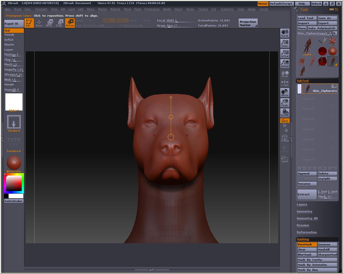The height and width of the screenshot is (274, 343).
Task: Toggle subtool visibility eye icon
Action: click(334, 86)
